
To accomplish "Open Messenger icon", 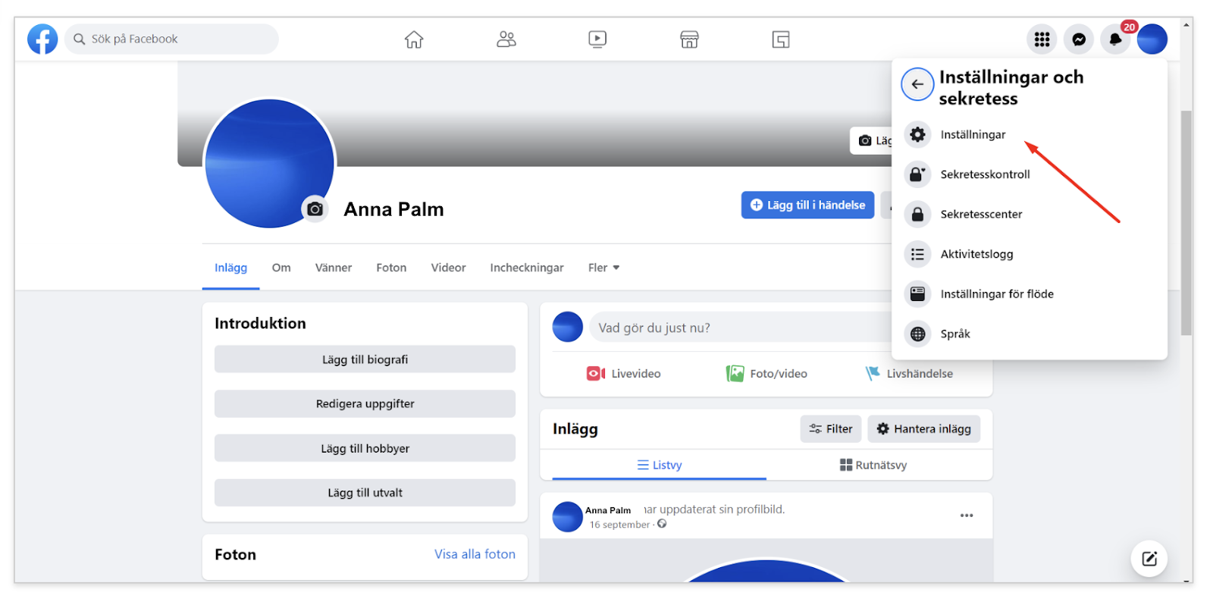I will point(1079,39).
